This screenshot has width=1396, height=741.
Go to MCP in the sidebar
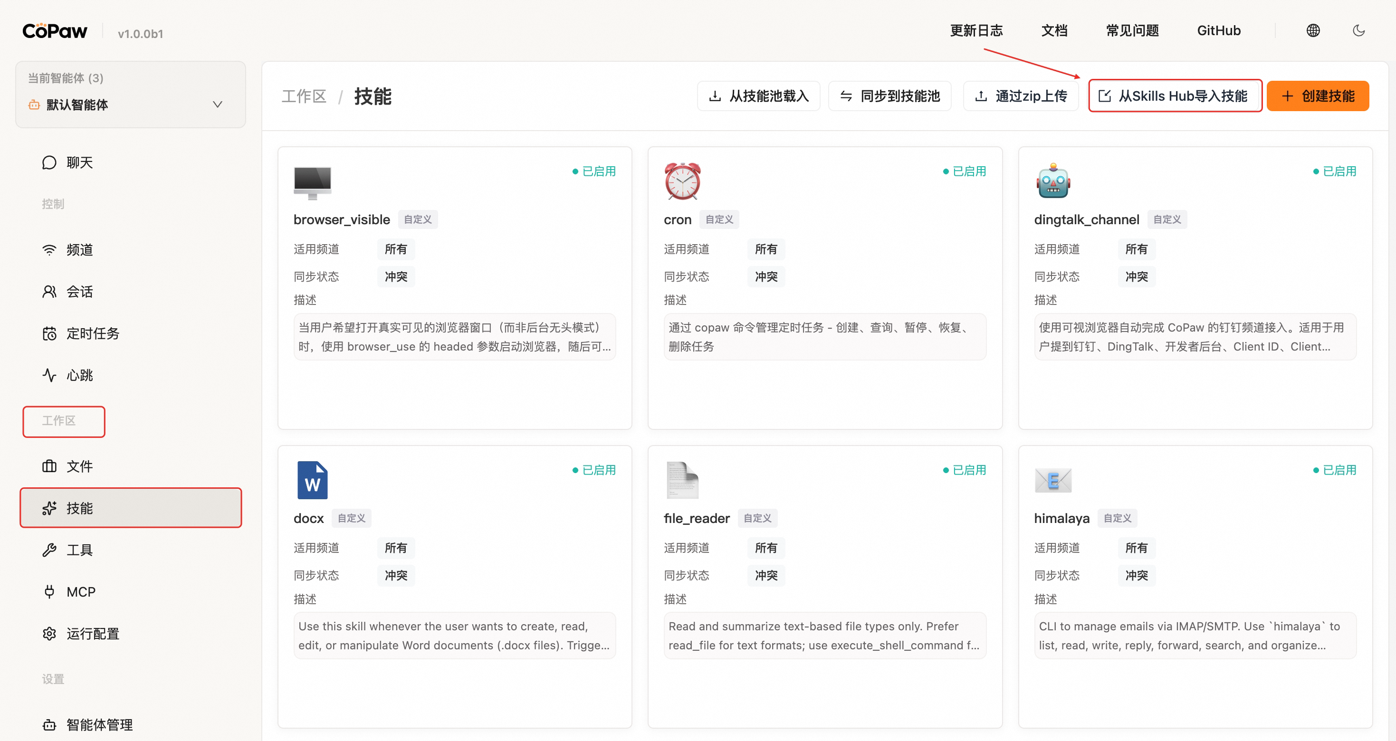click(x=81, y=591)
